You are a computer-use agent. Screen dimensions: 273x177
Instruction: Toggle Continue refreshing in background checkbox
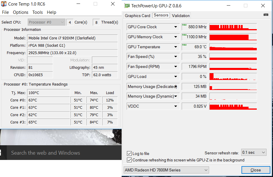click(129, 160)
